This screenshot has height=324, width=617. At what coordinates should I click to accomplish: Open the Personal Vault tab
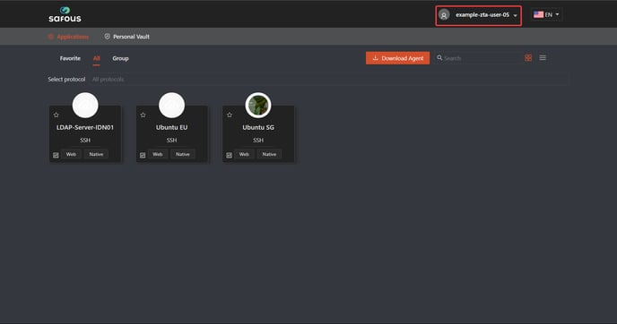click(126, 37)
